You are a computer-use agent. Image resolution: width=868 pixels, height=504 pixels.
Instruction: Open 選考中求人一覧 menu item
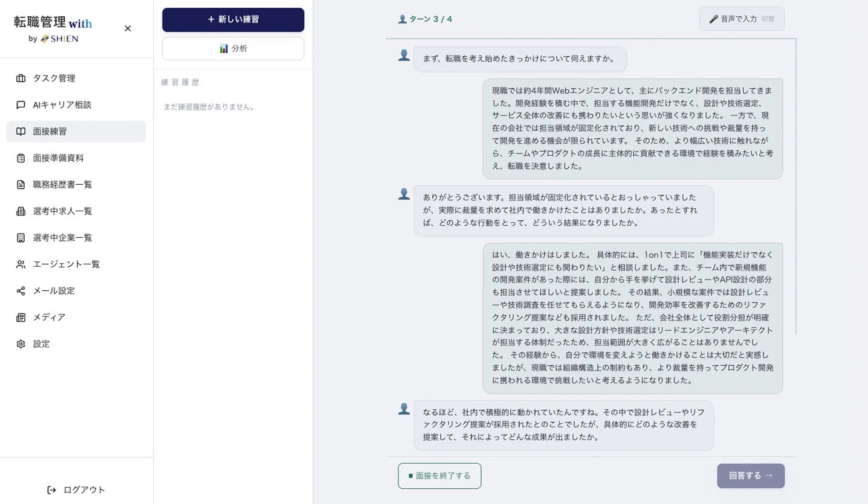pos(76,211)
